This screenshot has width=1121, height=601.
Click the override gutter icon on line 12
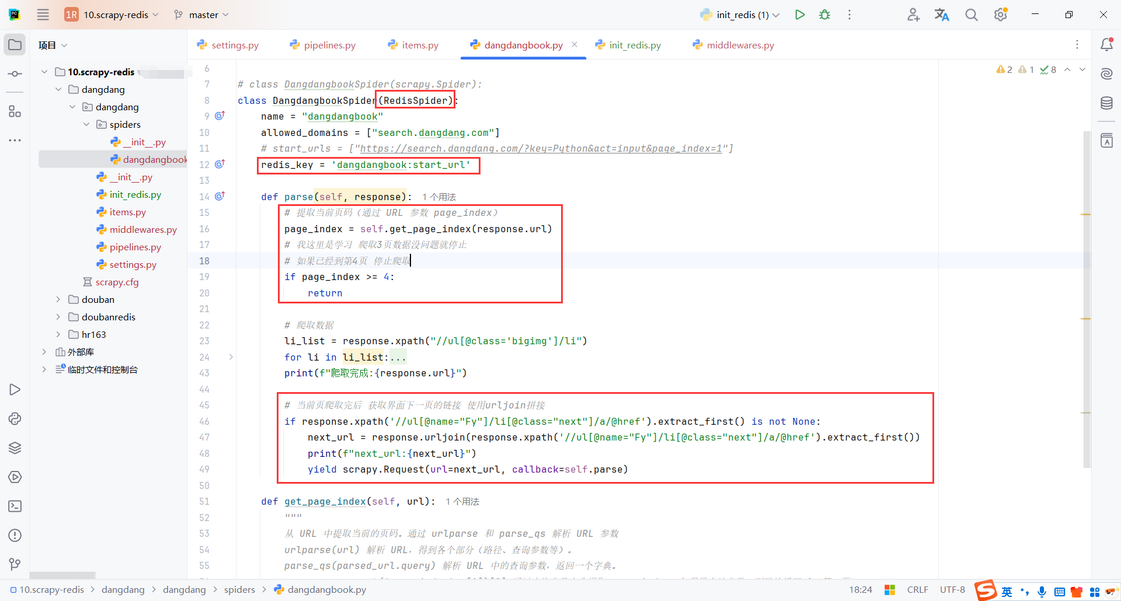pos(220,164)
